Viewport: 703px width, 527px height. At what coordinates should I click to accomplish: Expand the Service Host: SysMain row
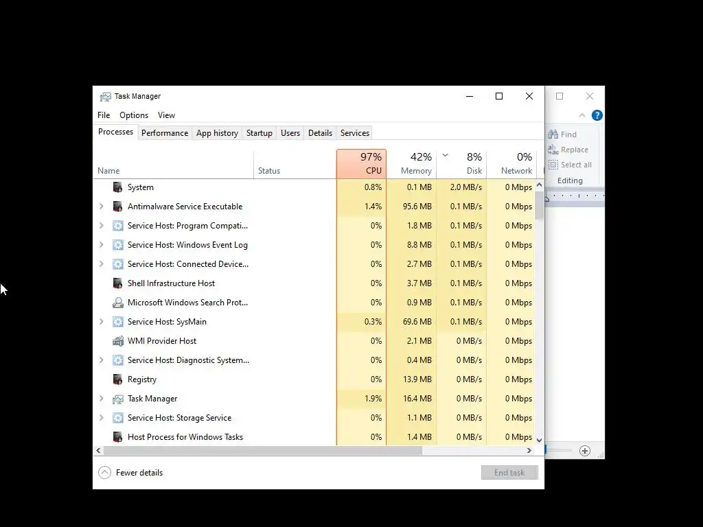[102, 322]
